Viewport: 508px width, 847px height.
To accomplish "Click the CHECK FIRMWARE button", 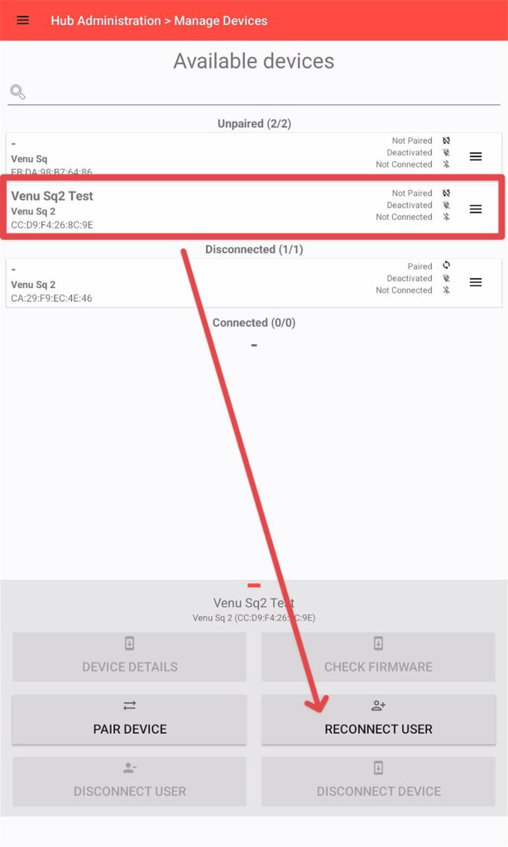I will (378, 657).
